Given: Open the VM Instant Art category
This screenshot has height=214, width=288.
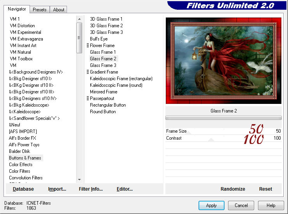Looking at the screenshot, I should tap(23, 46).
